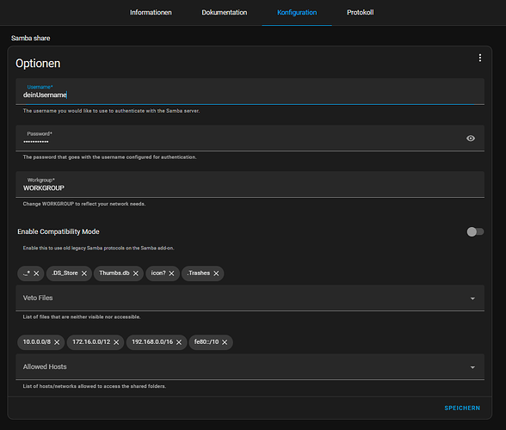
Task: Remove the Thumbs.db chip
Action: click(x=136, y=273)
